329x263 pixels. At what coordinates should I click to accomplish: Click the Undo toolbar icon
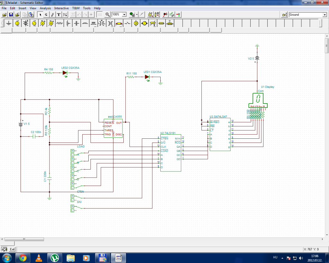click(x=79, y=15)
